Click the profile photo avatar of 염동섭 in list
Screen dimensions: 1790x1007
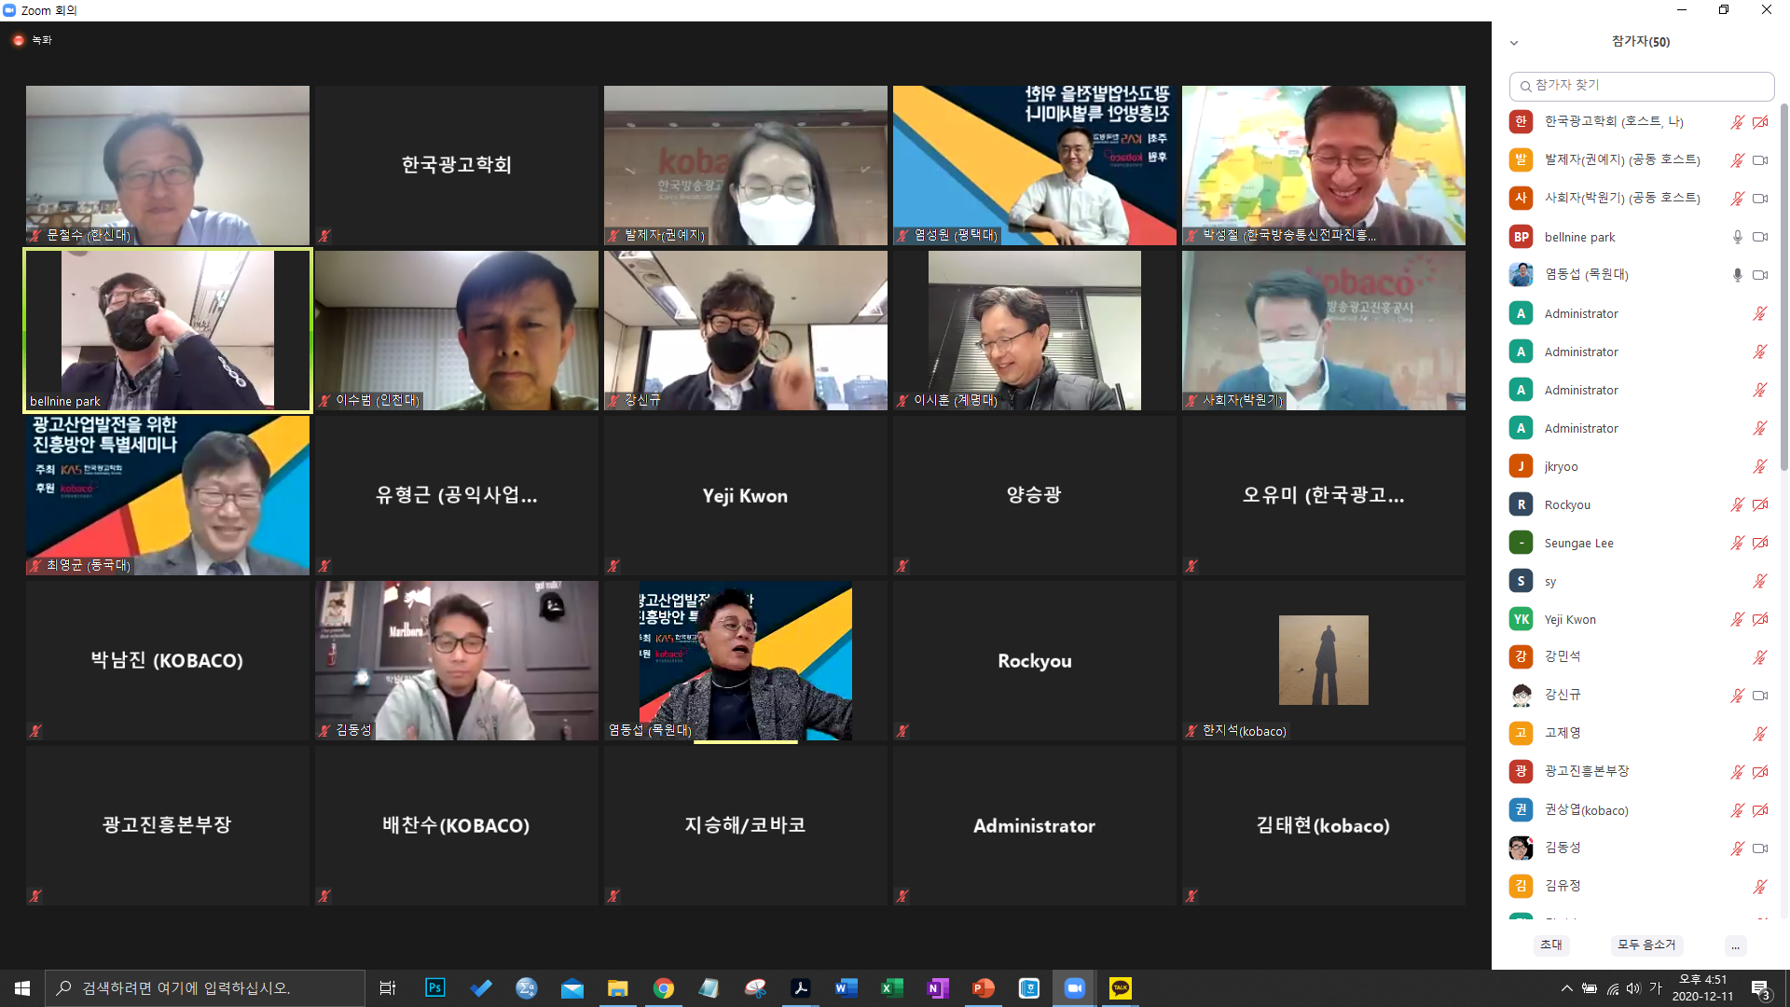tap(1521, 275)
